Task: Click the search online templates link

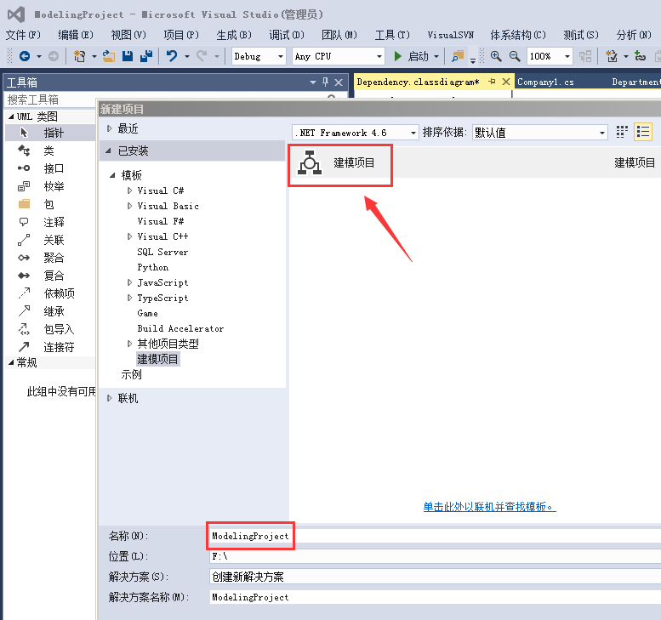Action: tap(489, 507)
